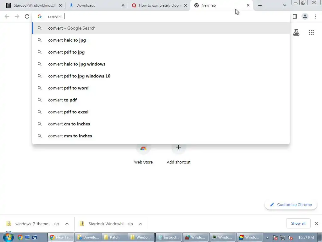Choose suggestion convert heic to jpg

[x=161, y=40]
